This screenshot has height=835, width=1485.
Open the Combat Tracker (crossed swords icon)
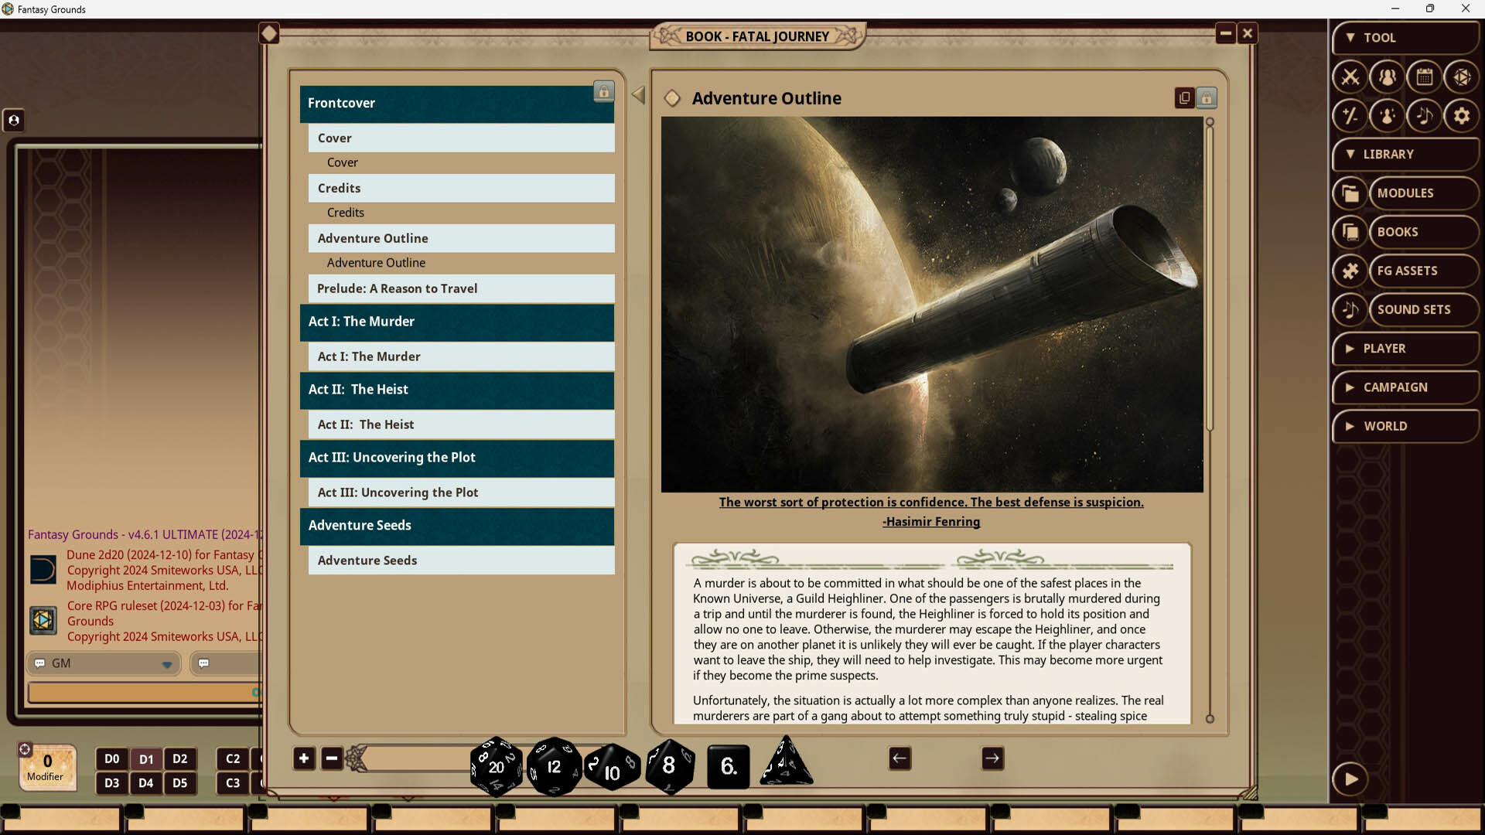click(x=1350, y=77)
